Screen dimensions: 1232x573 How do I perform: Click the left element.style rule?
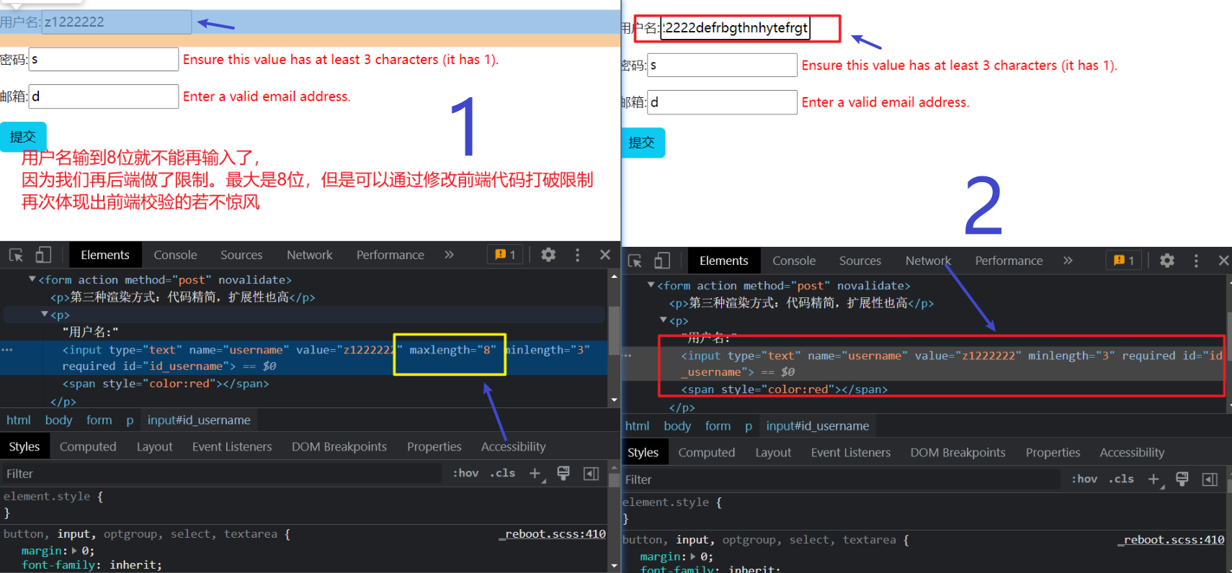click(x=53, y=497)
